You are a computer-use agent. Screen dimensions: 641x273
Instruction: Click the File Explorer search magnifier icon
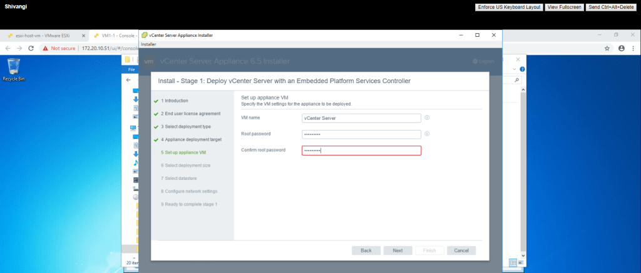(516, 81)
